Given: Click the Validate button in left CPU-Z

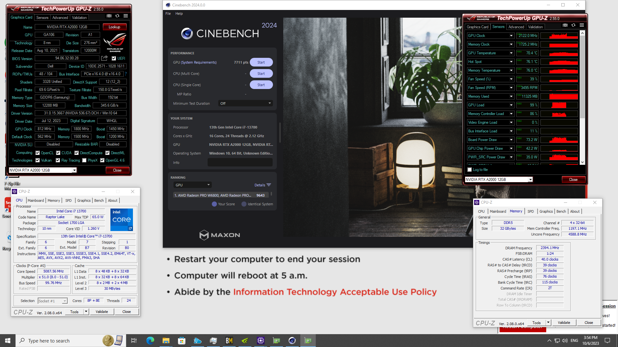Looking at the screenshot, I should click(x=102, y=312).
